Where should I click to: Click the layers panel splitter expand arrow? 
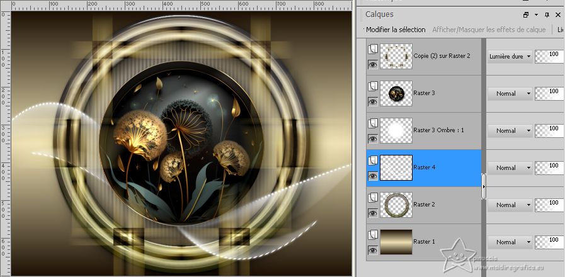click(484, 186)
